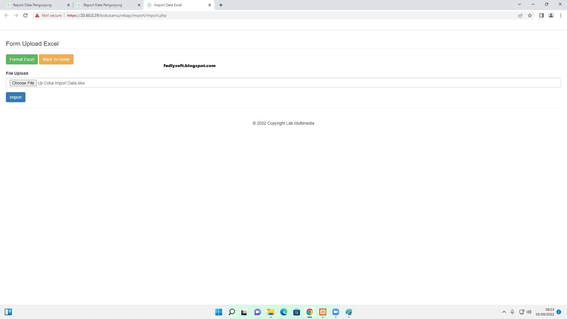Open the Windows Start menu

point(219,312)
